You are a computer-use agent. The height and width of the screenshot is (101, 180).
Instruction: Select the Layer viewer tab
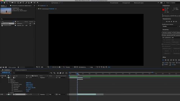click(43, 6)
